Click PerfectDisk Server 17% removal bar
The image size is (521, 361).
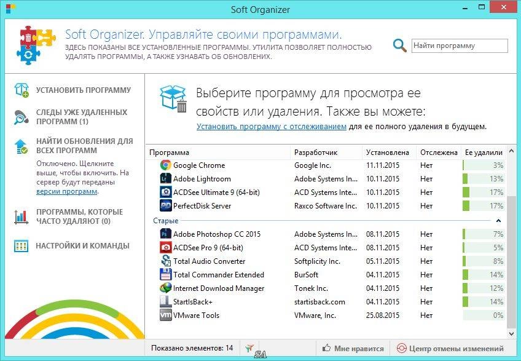click(484, 206)
